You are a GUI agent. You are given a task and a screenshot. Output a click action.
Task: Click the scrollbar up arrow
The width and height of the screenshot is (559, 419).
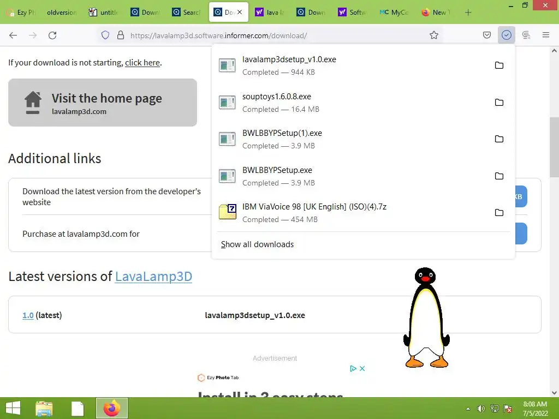(x=555, y=51)
